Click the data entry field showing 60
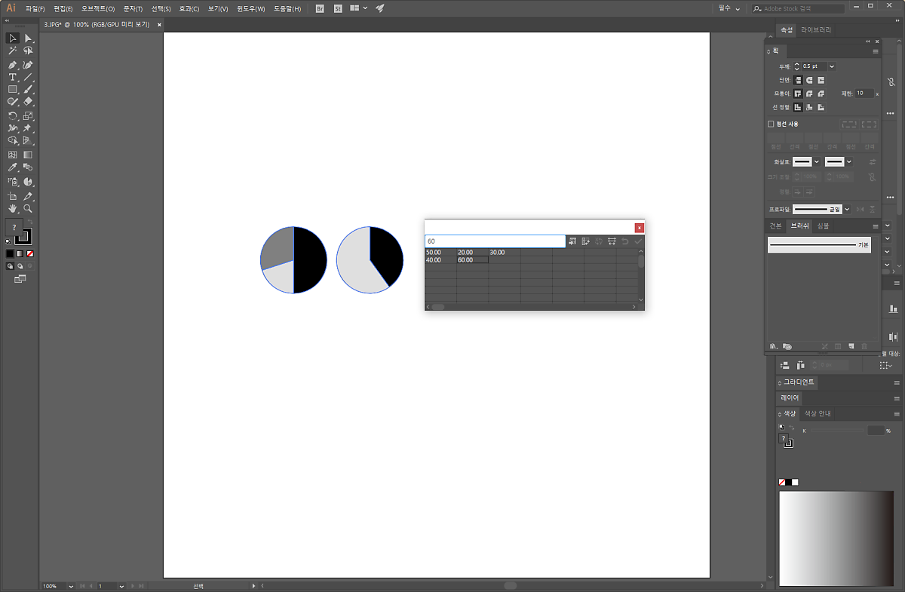905x592 pixels. point(494,241)
